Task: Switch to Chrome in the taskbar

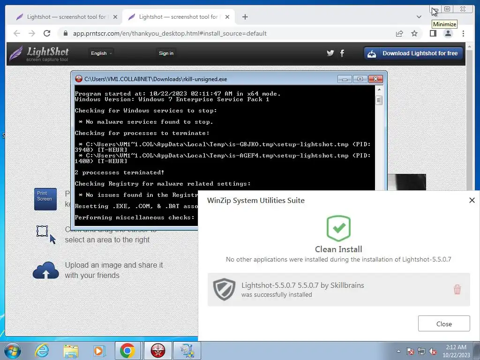Action: pos(127,351)
